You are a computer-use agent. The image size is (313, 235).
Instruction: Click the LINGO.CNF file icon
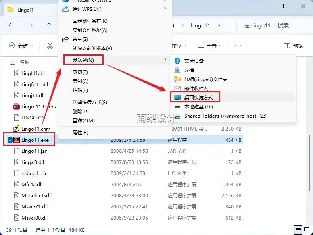(17, 118)
